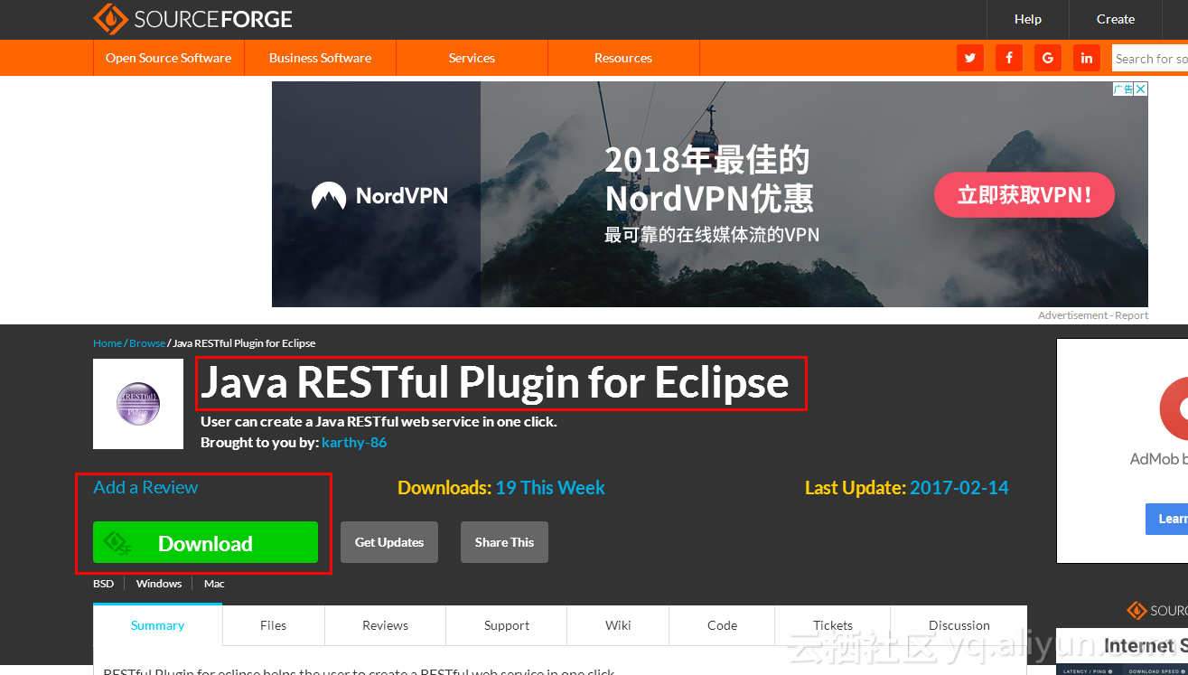Click the Advertisement - Report link
The image size is (1188, 675).
(1093, 315)
